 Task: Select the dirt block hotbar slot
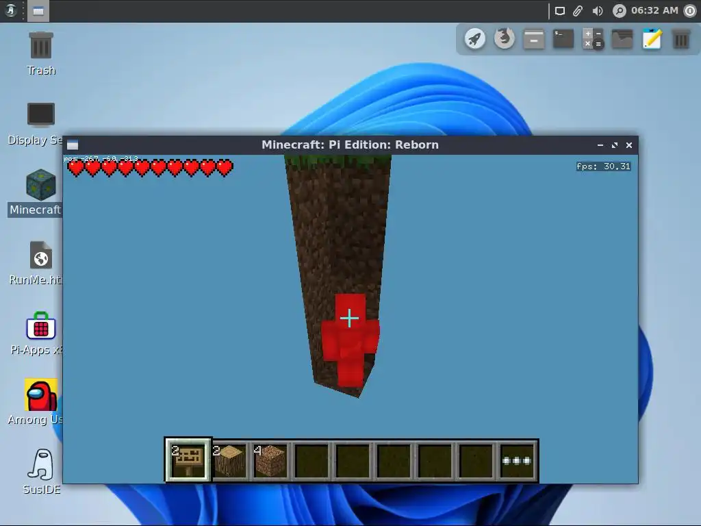tap(270, 461)
